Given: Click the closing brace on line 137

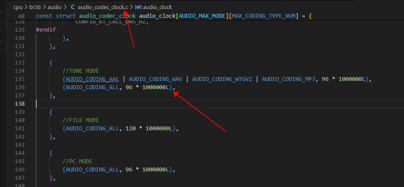Looking at the screenshot, I should coord(51,96).
